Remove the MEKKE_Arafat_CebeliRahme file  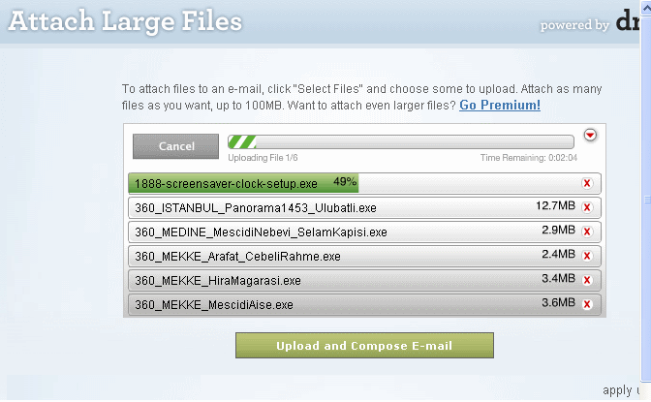coord(587,257)
